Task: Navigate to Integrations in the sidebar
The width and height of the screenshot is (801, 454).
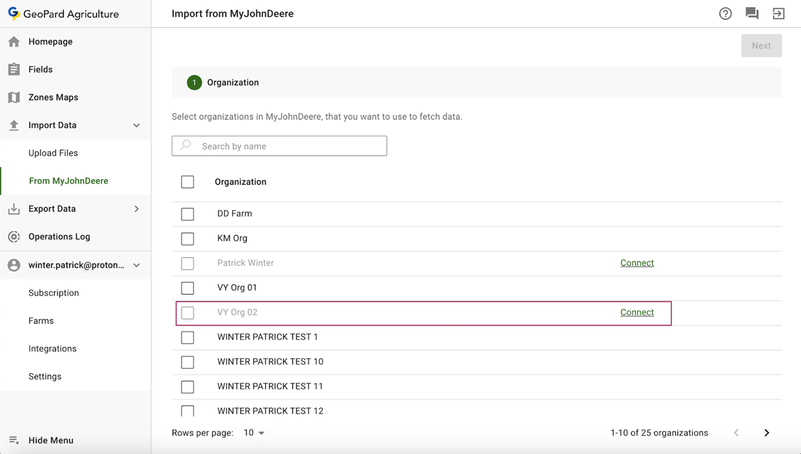Action: tap(52, 349)
